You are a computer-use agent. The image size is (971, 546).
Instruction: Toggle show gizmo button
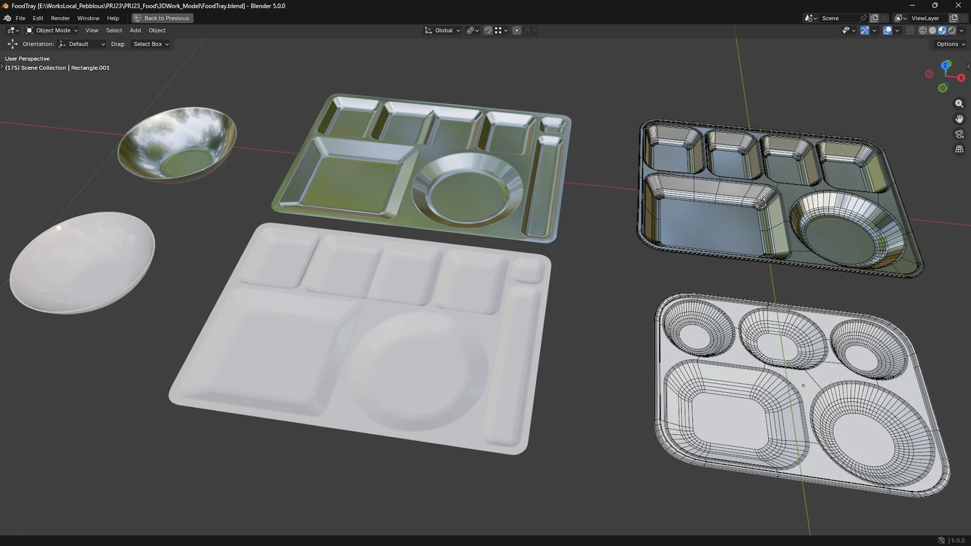pyautogui.click(x=865, y=30)
